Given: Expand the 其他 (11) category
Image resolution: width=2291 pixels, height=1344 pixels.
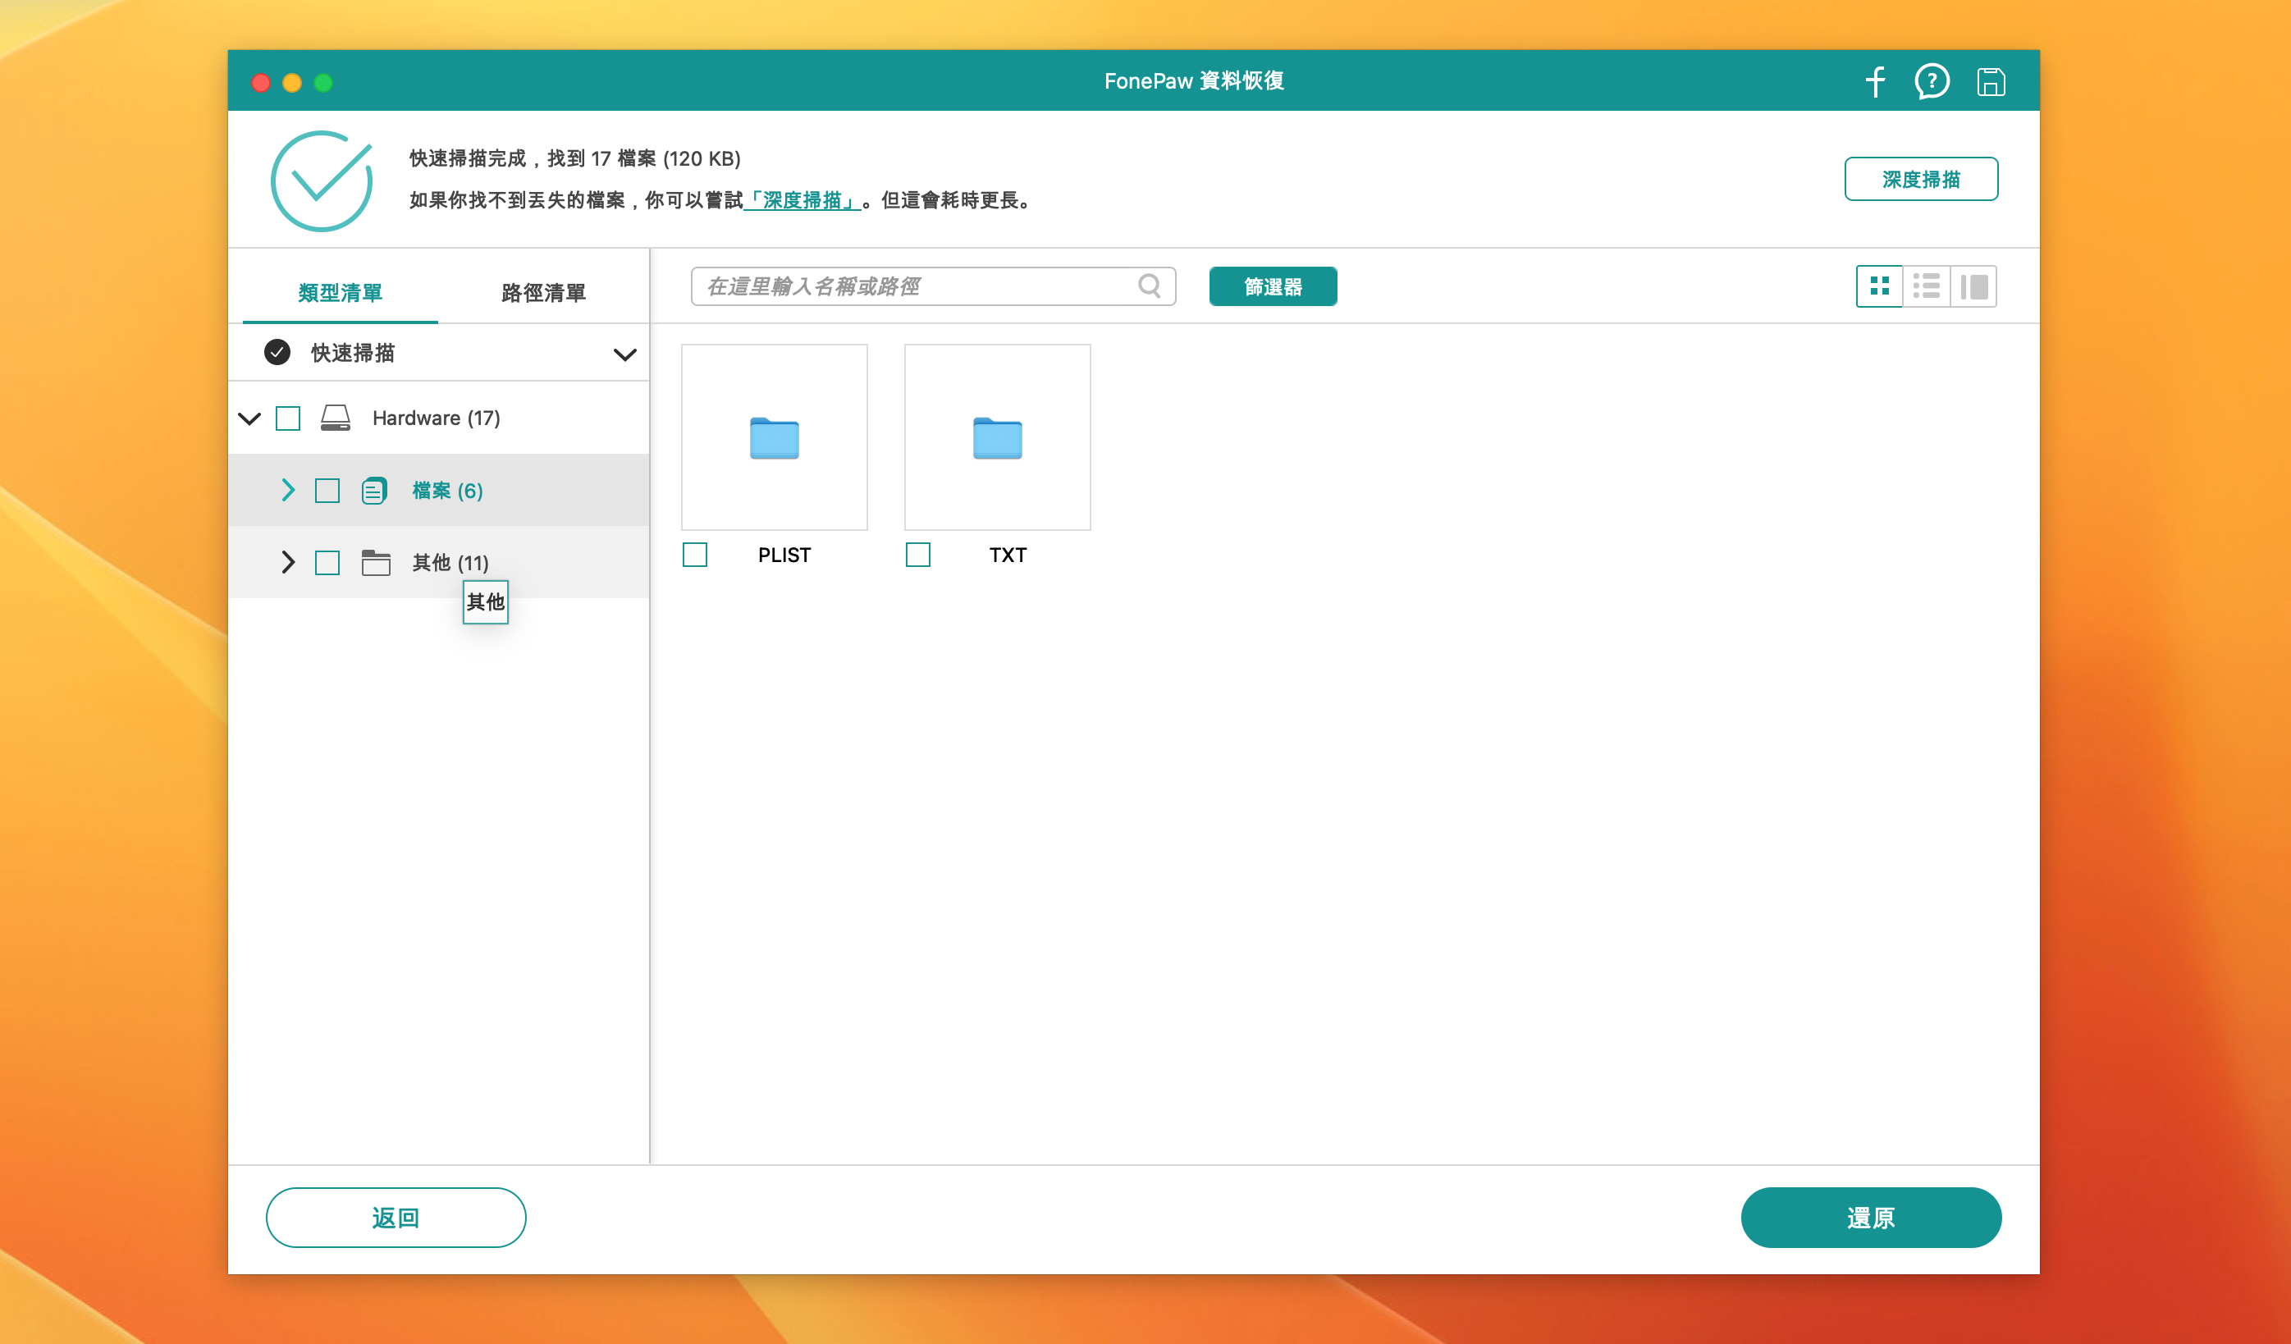Looking at the screenshot, I should 288,562.
